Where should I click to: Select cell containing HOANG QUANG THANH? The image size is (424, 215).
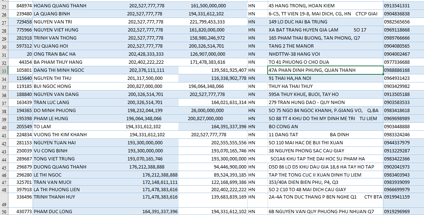point(56,6)
